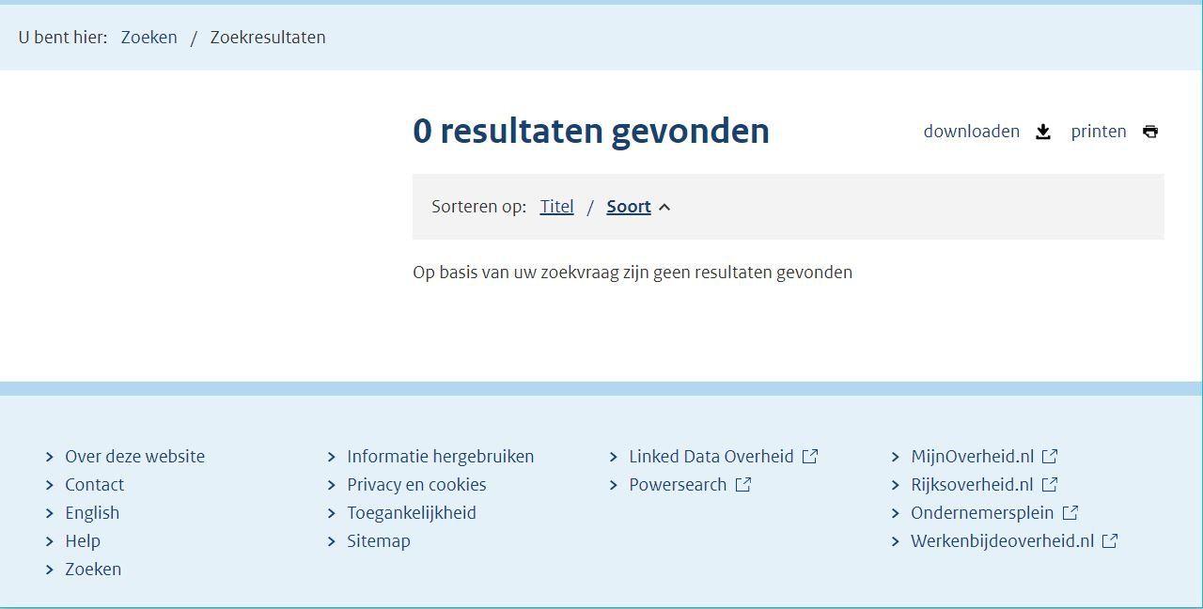Screen dimensions: 1203x609
Task: Switch to the English version link
Action: [x=92, y=512]
